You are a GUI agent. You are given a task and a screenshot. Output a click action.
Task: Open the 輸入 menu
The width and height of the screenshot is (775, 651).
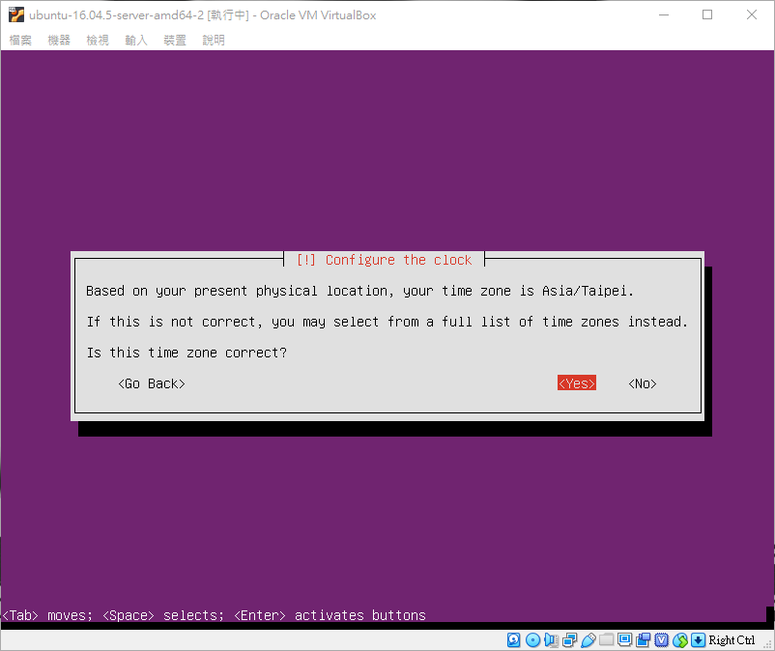click(x=136, y=40)
